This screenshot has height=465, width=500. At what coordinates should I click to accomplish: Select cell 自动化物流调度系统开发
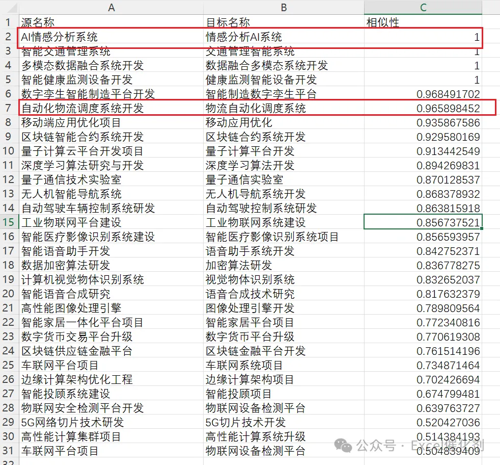tap(112, 108)
